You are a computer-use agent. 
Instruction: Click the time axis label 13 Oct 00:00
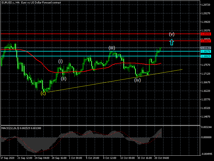(x=128, y=158)
